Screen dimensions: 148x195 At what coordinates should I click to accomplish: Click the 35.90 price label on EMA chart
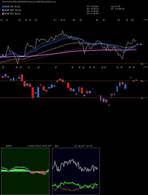coord(139,44)
